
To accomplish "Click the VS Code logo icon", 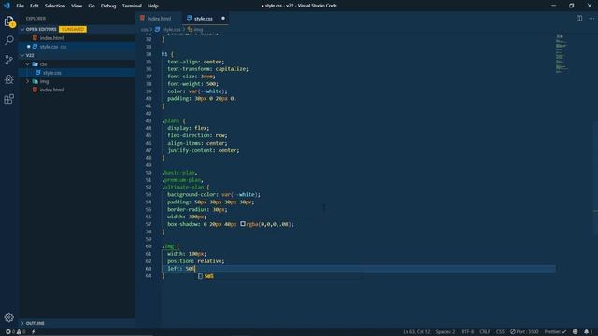I will click(7, 6).
